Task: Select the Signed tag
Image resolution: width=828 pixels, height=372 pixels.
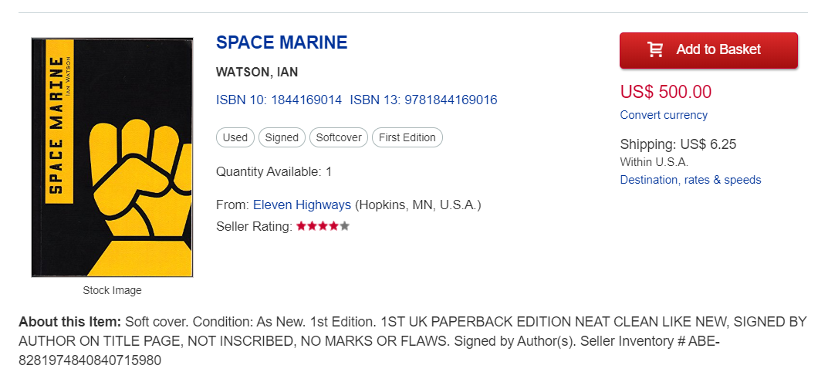Action: coord(282,137)
